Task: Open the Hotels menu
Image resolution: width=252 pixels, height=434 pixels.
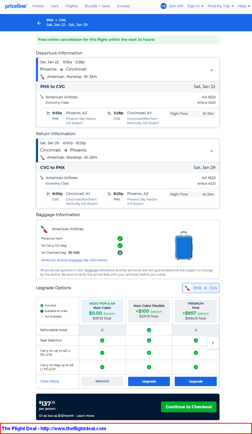Action: pyautogui.click(x=38, y=6)
